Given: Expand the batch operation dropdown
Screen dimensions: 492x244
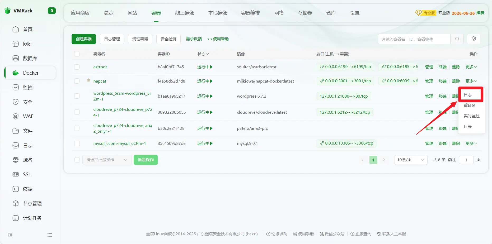Looking at the screenshot, I should point(107,160).
